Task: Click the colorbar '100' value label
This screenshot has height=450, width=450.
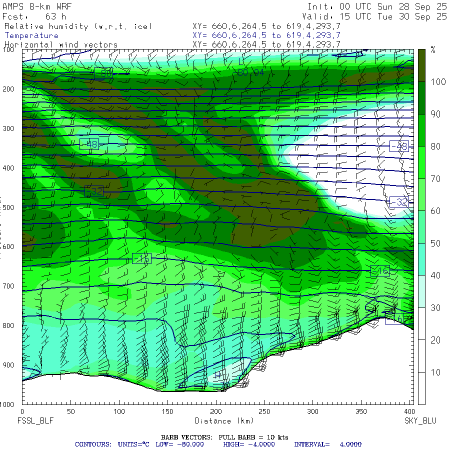Action: pos(438,82)
